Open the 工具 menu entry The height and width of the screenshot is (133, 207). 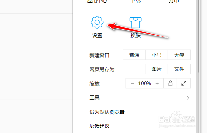coord(140,98)
